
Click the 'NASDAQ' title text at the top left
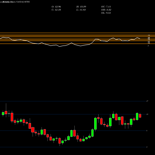[x=20, y=2]
